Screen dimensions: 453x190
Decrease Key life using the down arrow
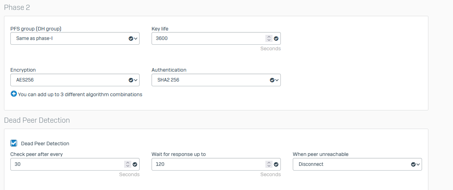269,40
